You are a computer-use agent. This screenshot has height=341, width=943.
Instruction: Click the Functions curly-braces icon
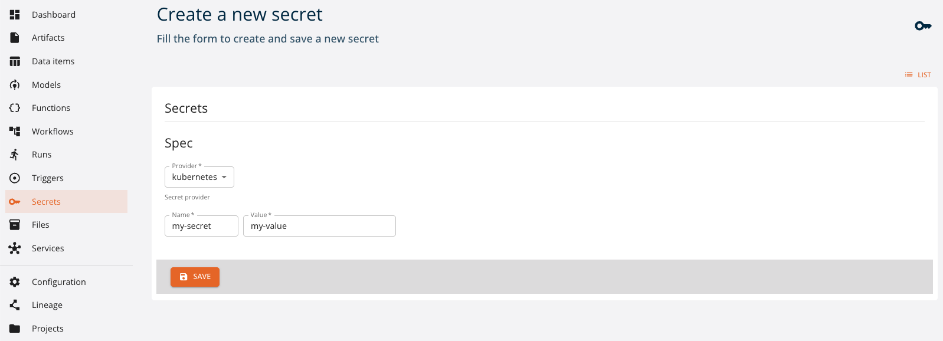click(15, 107)
